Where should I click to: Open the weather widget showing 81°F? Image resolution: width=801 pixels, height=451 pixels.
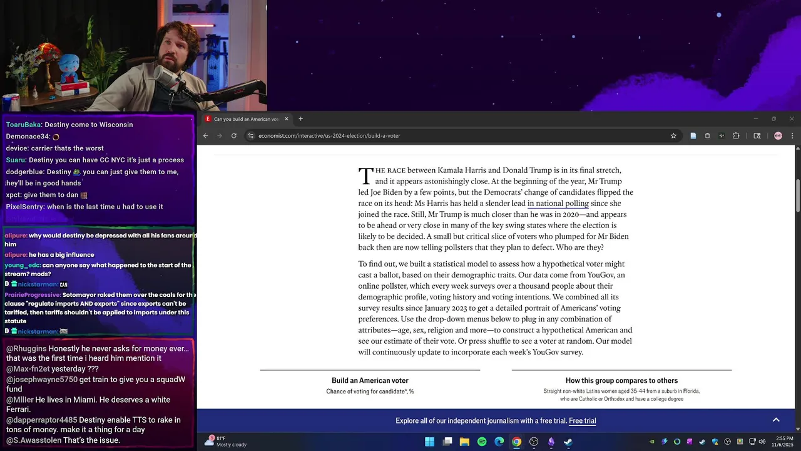[227, 442]
